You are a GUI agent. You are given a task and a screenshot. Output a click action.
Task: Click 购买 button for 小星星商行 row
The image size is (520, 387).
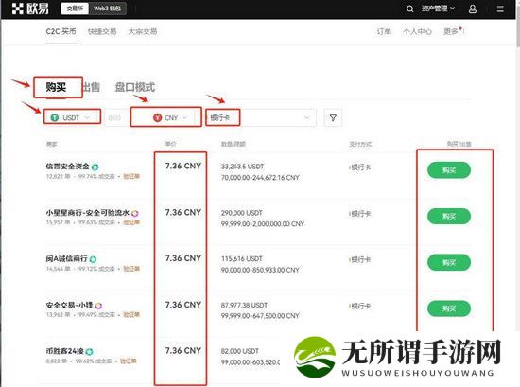pyautogui.click(x=449, y=217)
